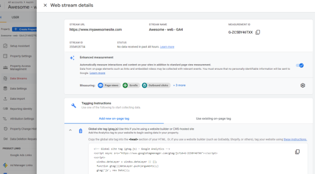Click the Measurement ID text G-ZC5BY46TXX
Screen dimensions: 315x174
pyautogui.click(x=240, y=32)
